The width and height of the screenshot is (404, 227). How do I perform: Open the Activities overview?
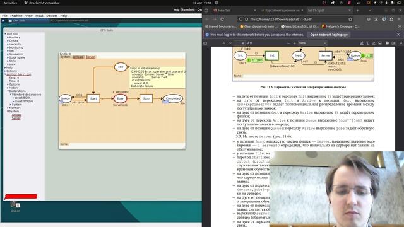pyautogui.click(x=10, y=3)
